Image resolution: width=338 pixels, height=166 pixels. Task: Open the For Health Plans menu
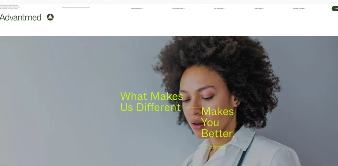click(x=177, y=8)
